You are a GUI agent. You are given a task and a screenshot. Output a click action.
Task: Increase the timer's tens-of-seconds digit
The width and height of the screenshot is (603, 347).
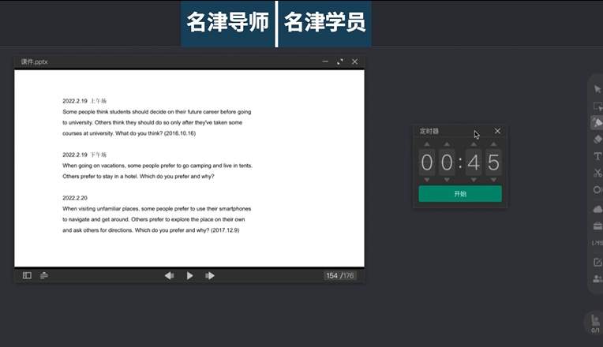(474, 144)
